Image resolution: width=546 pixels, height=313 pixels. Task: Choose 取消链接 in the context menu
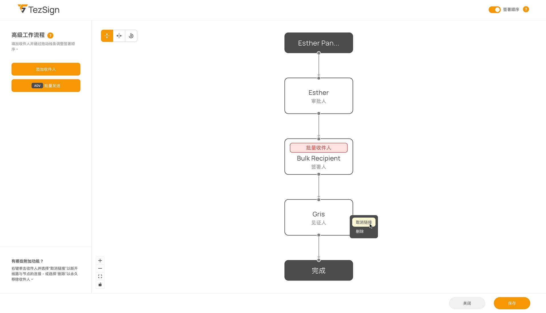(x=363, y=222)
